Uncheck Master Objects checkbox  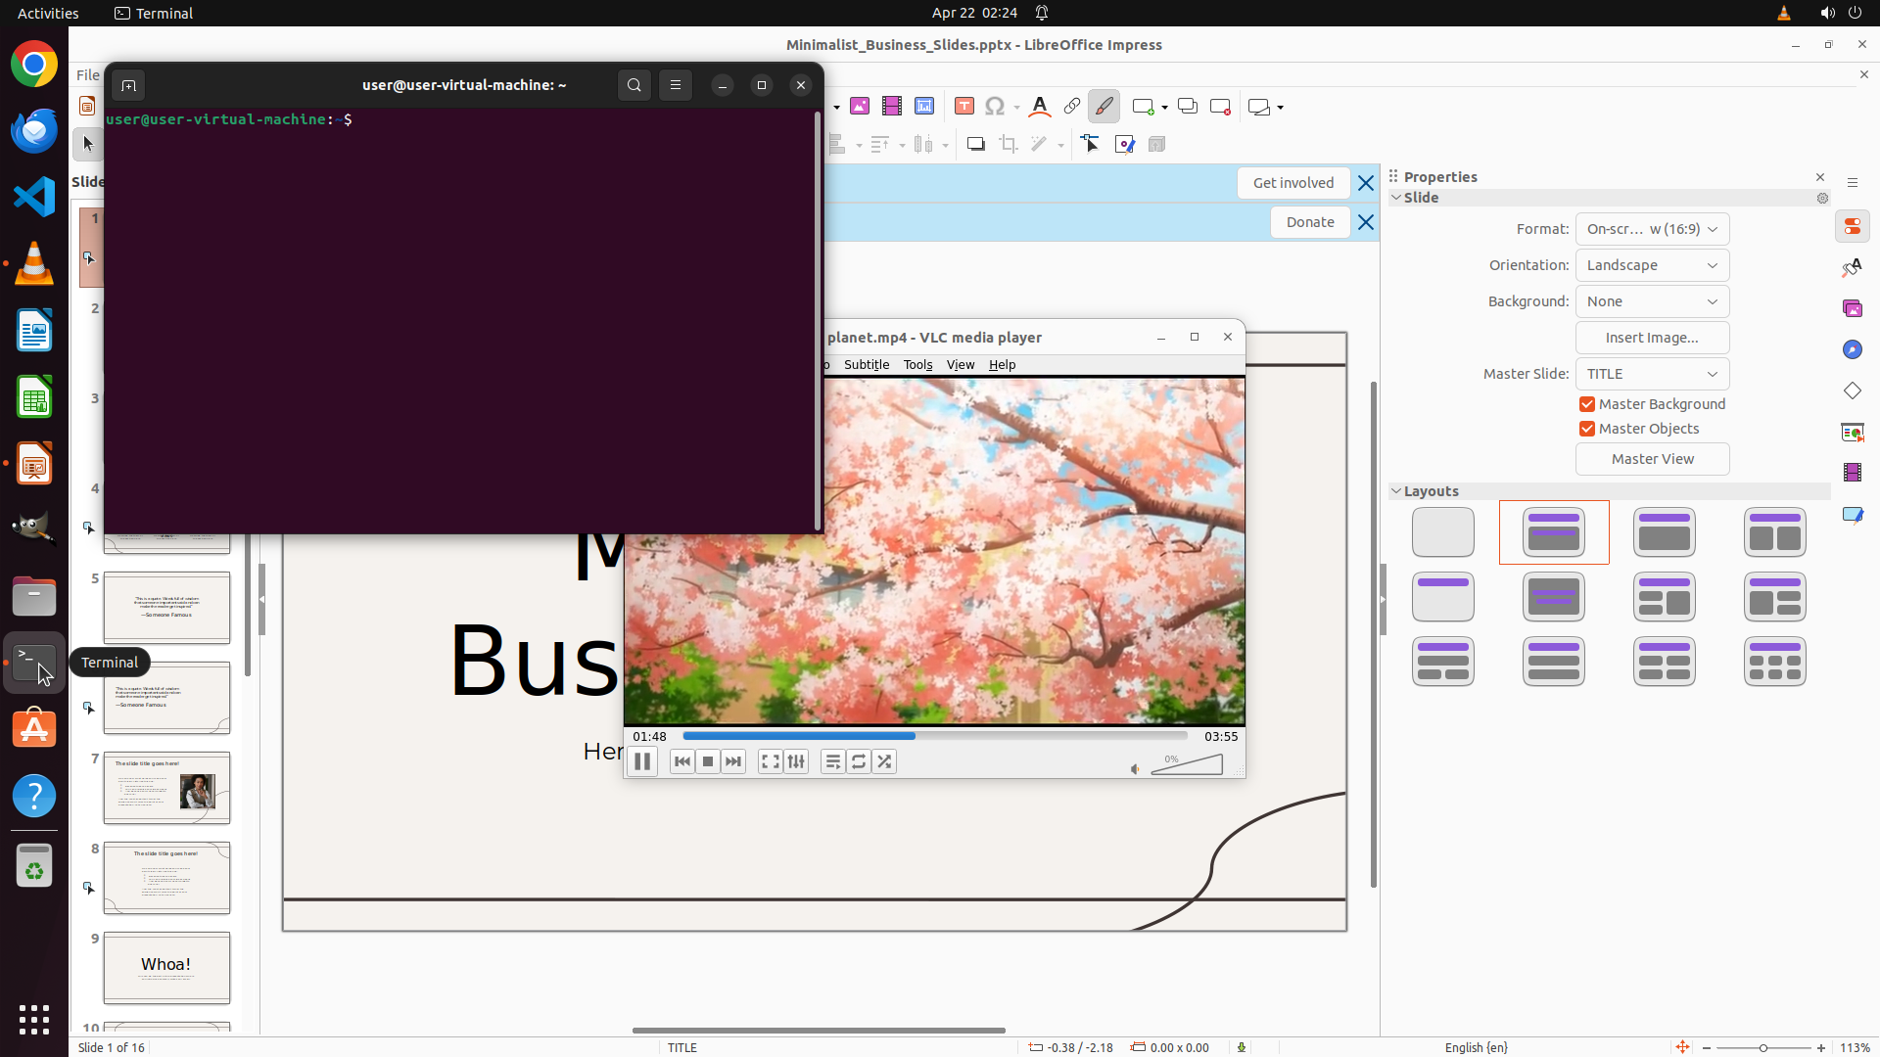1587,429
